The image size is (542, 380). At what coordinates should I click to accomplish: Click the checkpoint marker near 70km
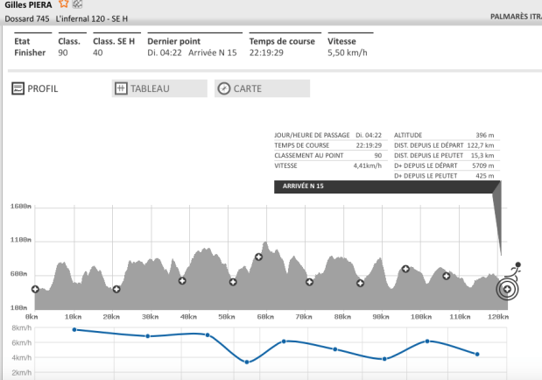coord(309,282)
